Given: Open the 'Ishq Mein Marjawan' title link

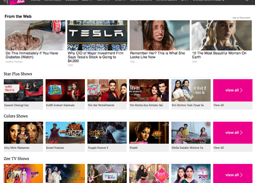Looking at the screenshot, I should coord(17,148).
